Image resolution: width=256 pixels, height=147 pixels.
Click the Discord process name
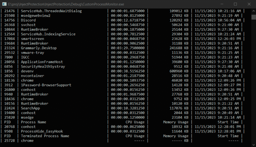[28, 20]
